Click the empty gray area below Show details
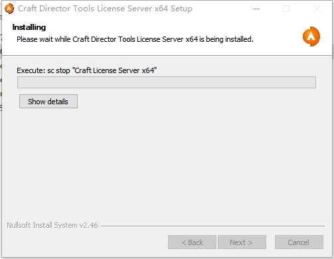The height and width of the screenshot is (259, 334). pyautogui.click(x=166, y=164)
